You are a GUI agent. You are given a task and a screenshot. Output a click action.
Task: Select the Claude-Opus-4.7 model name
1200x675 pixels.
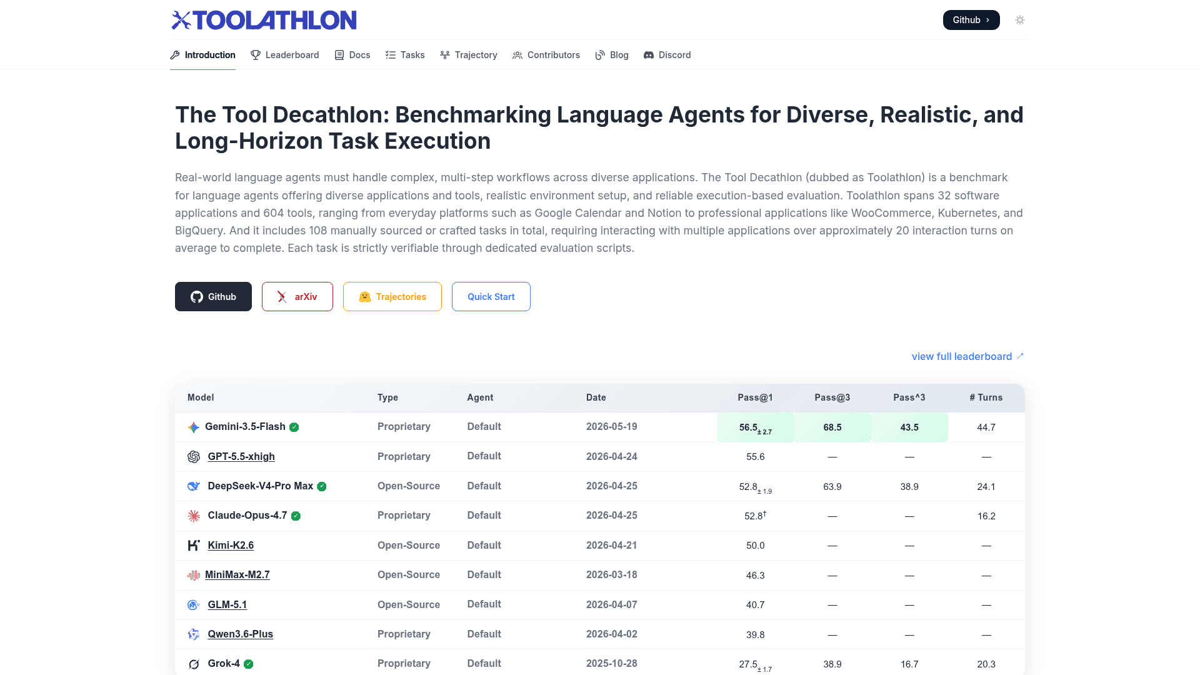247,515
